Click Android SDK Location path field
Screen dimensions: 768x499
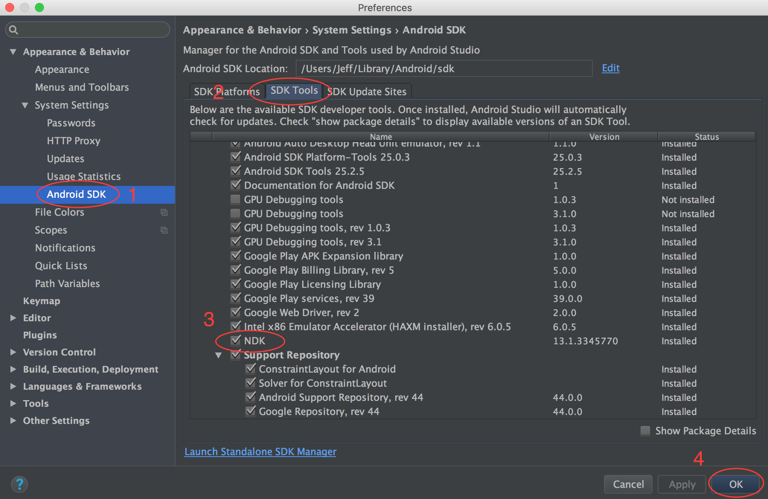coord(444,68)
